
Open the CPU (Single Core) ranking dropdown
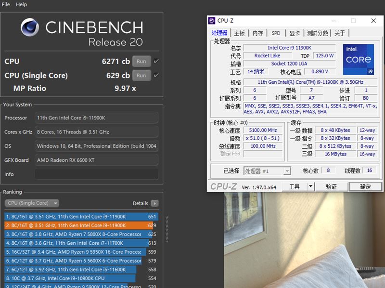pyautogui.click(x=32, y=203)
